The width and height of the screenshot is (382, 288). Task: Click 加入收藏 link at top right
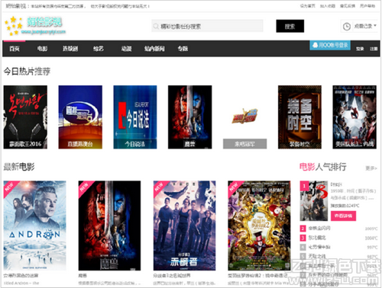click(328, 6)
